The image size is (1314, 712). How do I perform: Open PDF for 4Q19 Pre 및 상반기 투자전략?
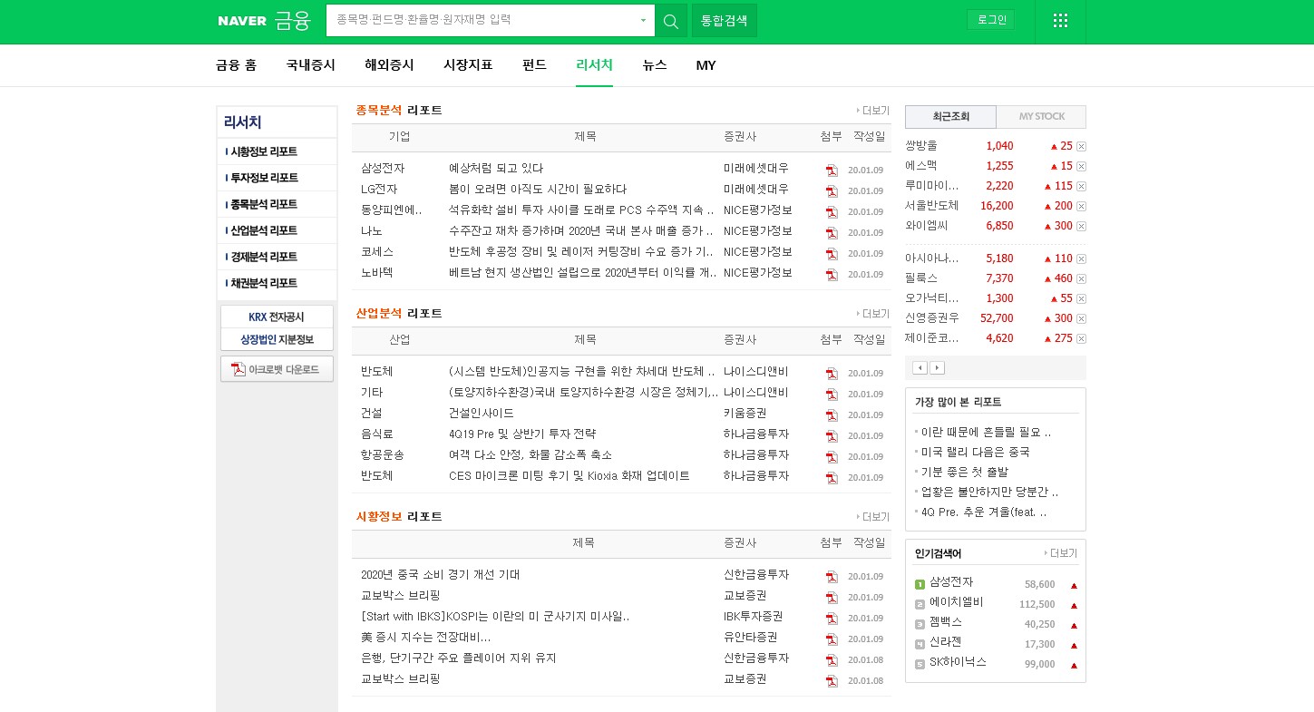coord(832,436)
